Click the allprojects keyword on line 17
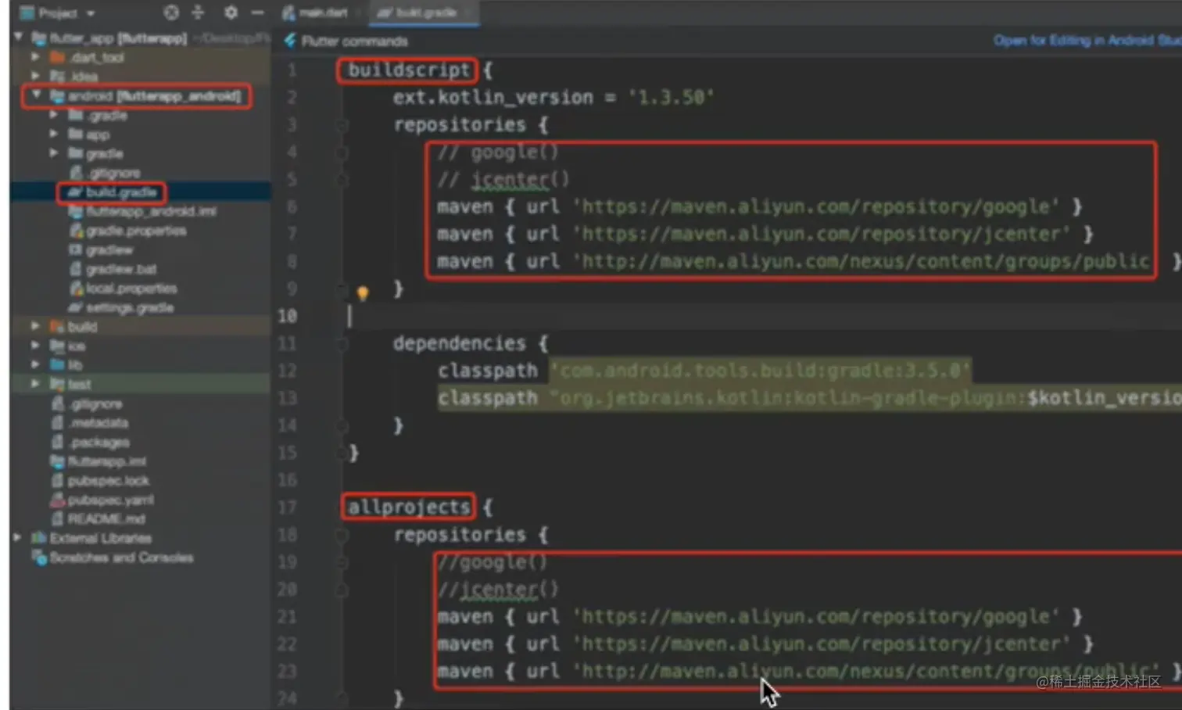1182x710 pixels. pos(409,507)
